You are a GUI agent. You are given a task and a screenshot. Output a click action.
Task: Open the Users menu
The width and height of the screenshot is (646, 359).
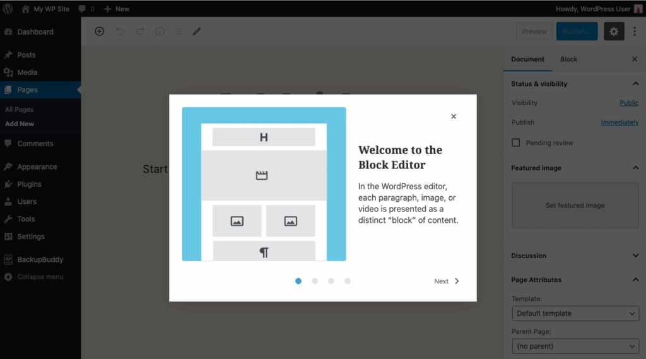pyautogui.click(x=26, y=201)
